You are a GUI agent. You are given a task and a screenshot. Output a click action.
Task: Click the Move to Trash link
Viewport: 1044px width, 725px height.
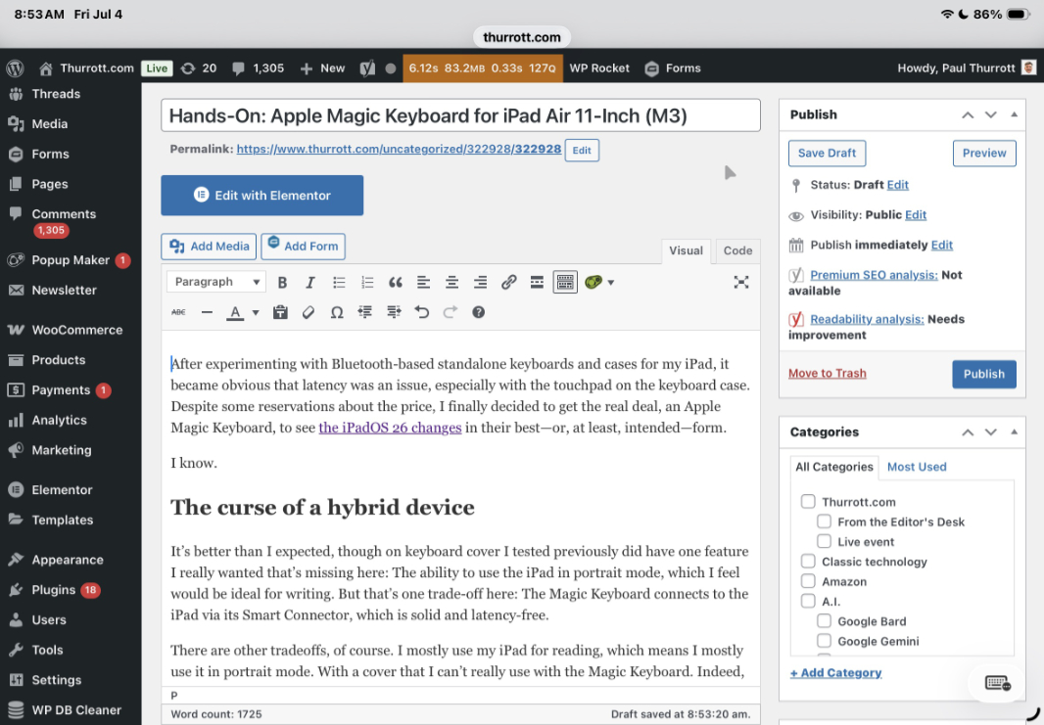coord(827,373)
